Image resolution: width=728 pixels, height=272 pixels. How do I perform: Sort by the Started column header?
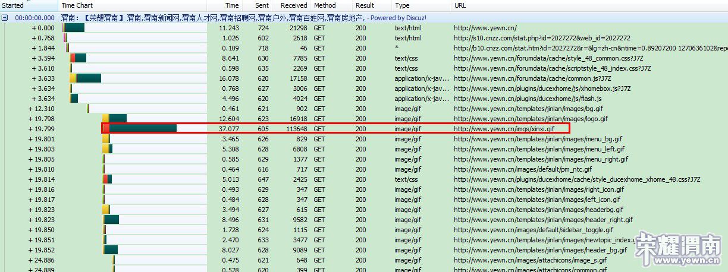[14, 5]
